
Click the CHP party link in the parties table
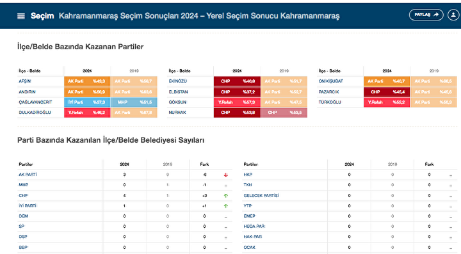click(x=23, y=196)
